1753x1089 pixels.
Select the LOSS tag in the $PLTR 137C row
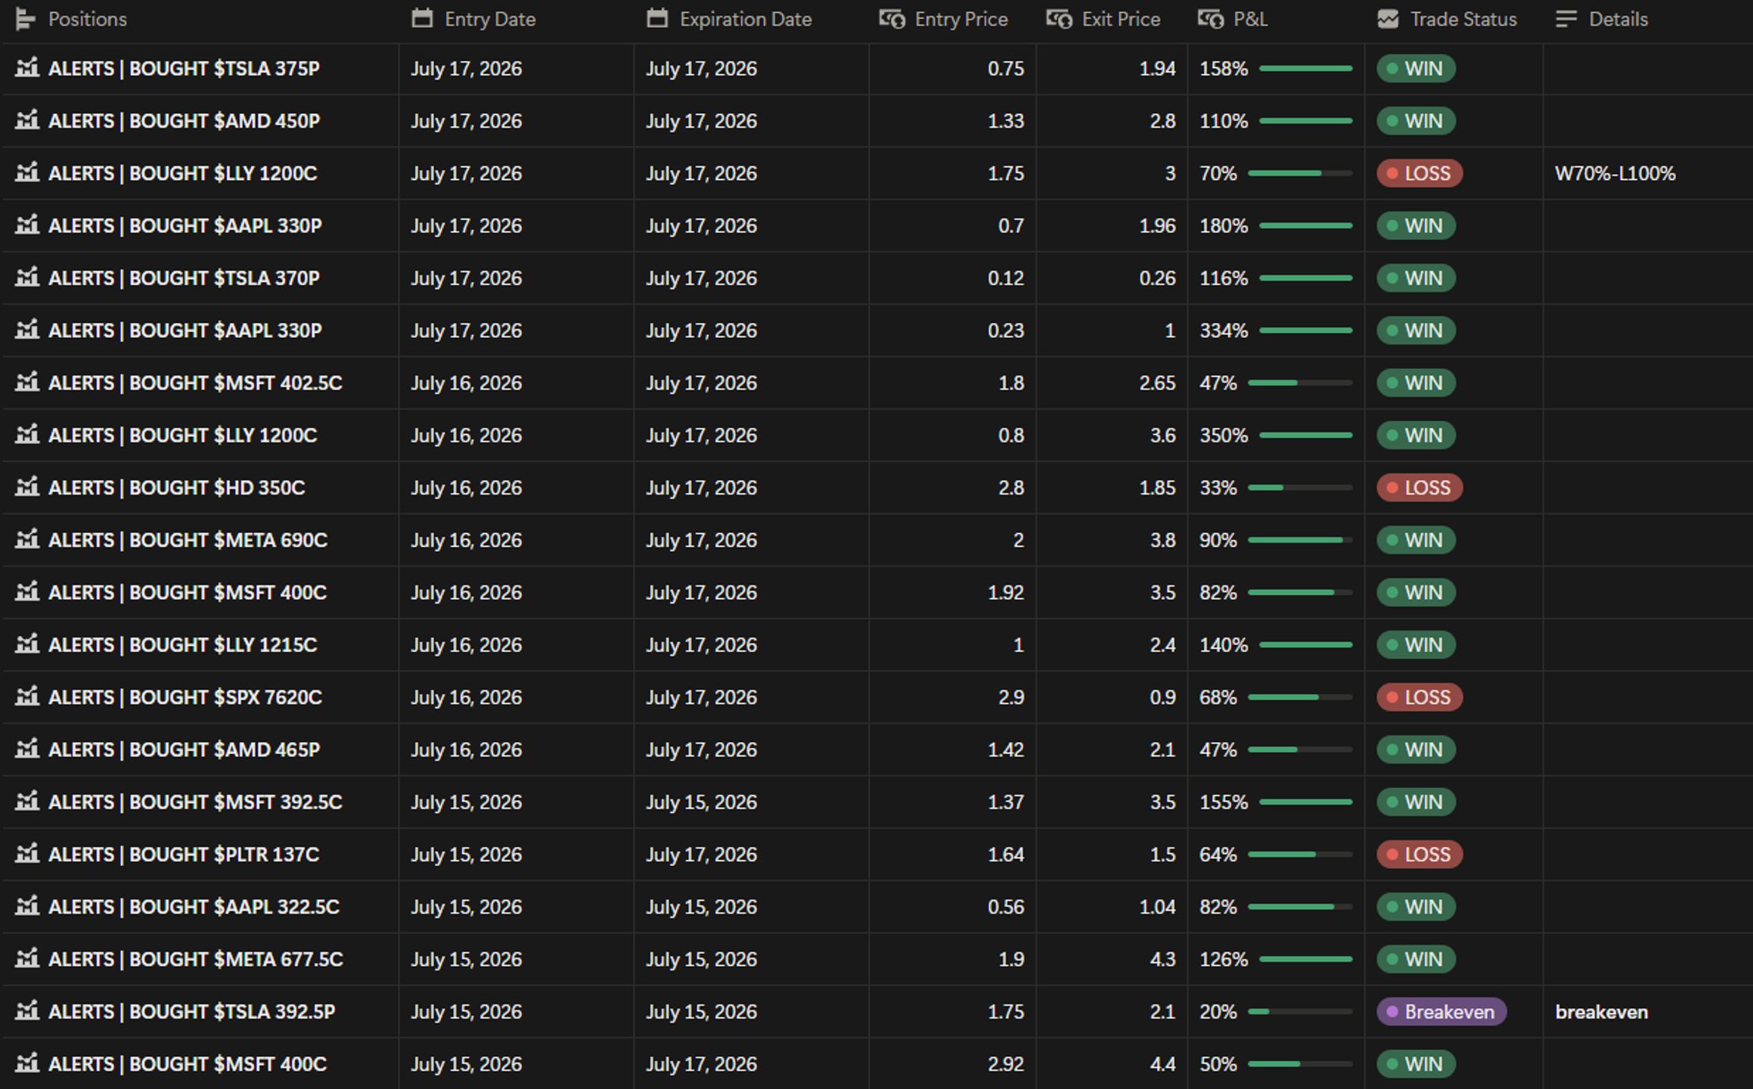coord(1419,855)
